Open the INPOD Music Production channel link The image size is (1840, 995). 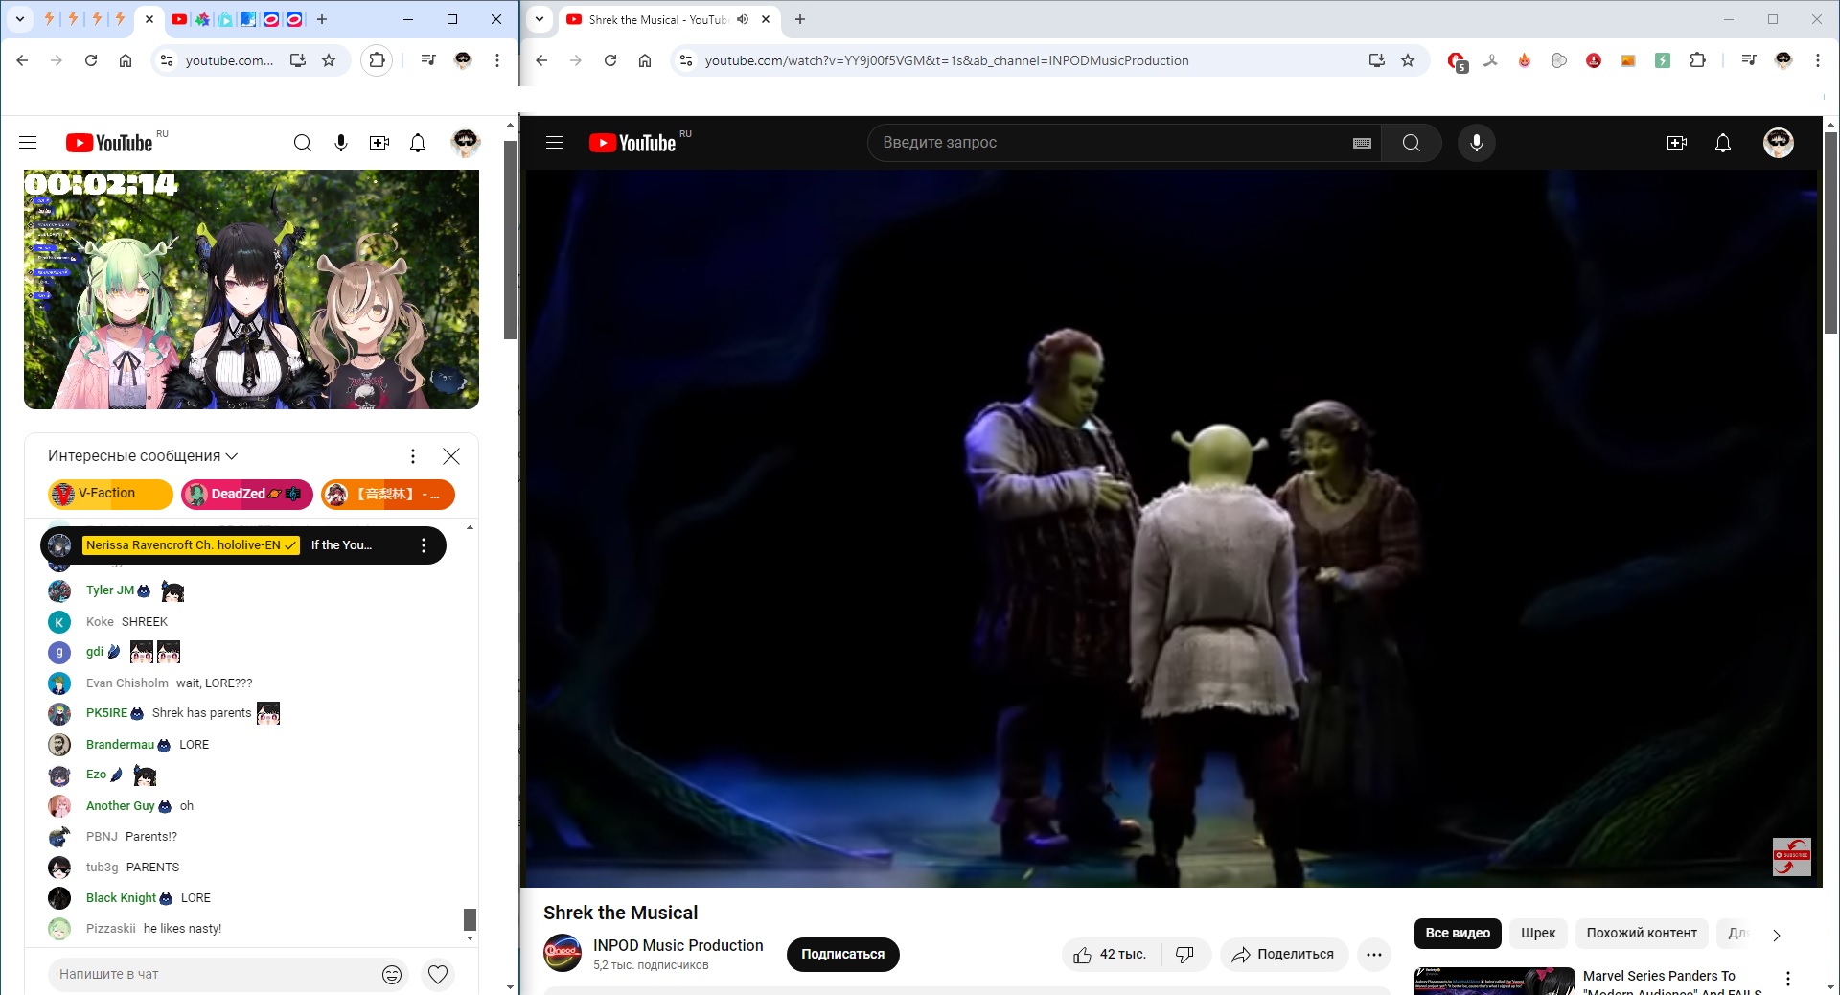click(678, 945)
